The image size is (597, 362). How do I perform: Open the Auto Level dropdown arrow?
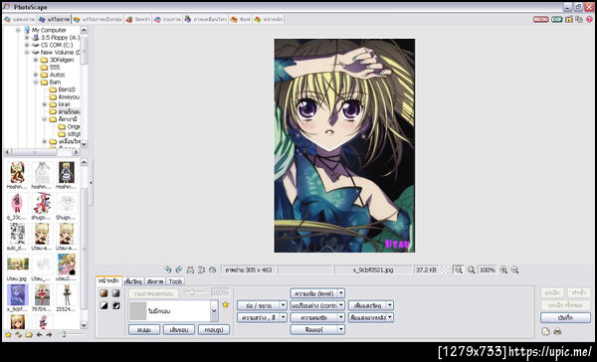(341, 293)
